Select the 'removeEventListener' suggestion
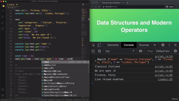The height and width of the screenshot is (101, 179). 65,86
